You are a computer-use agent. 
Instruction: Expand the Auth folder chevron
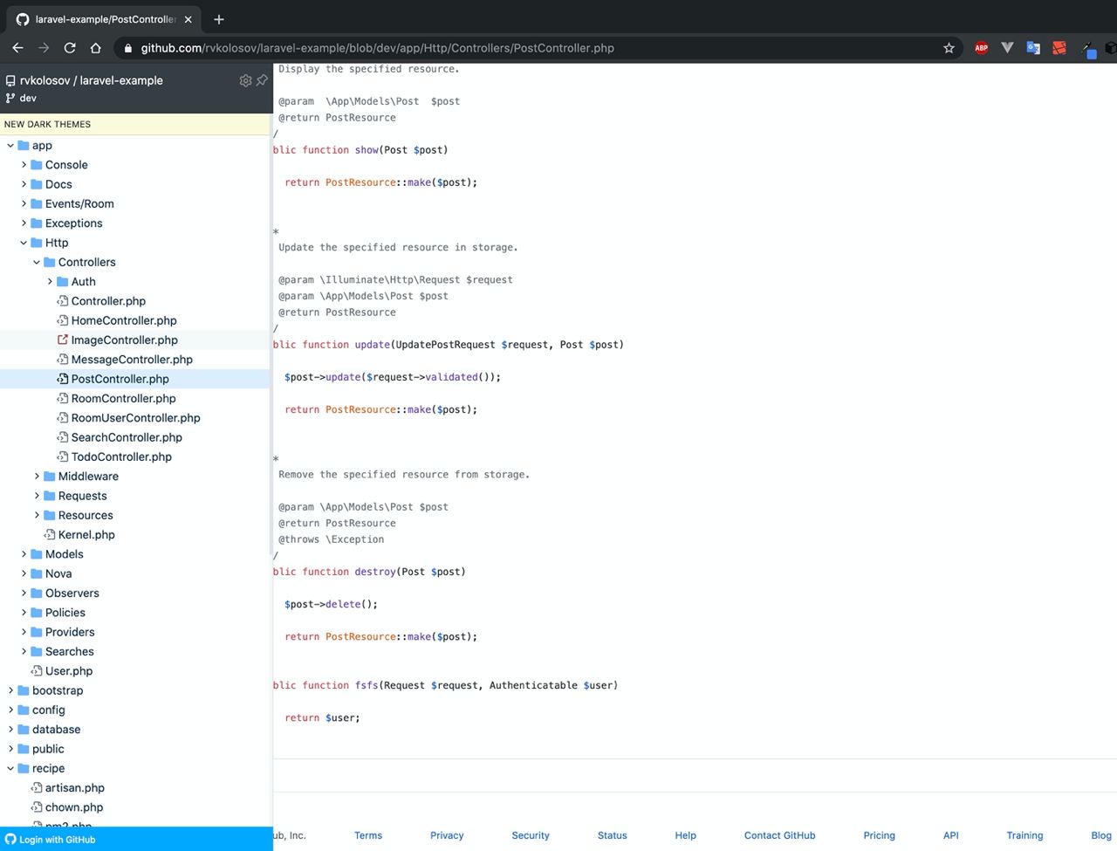50,282
